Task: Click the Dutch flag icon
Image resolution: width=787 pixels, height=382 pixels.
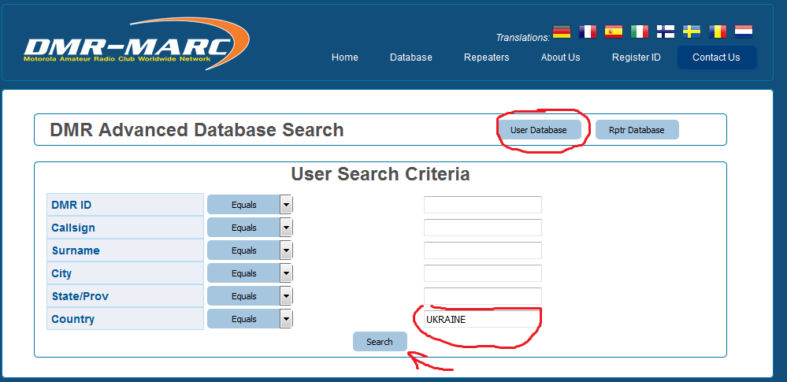Action: (x=744, y=32)
